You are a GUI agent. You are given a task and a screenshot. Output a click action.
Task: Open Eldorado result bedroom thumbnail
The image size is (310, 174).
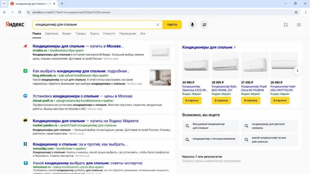pos(160,77)
